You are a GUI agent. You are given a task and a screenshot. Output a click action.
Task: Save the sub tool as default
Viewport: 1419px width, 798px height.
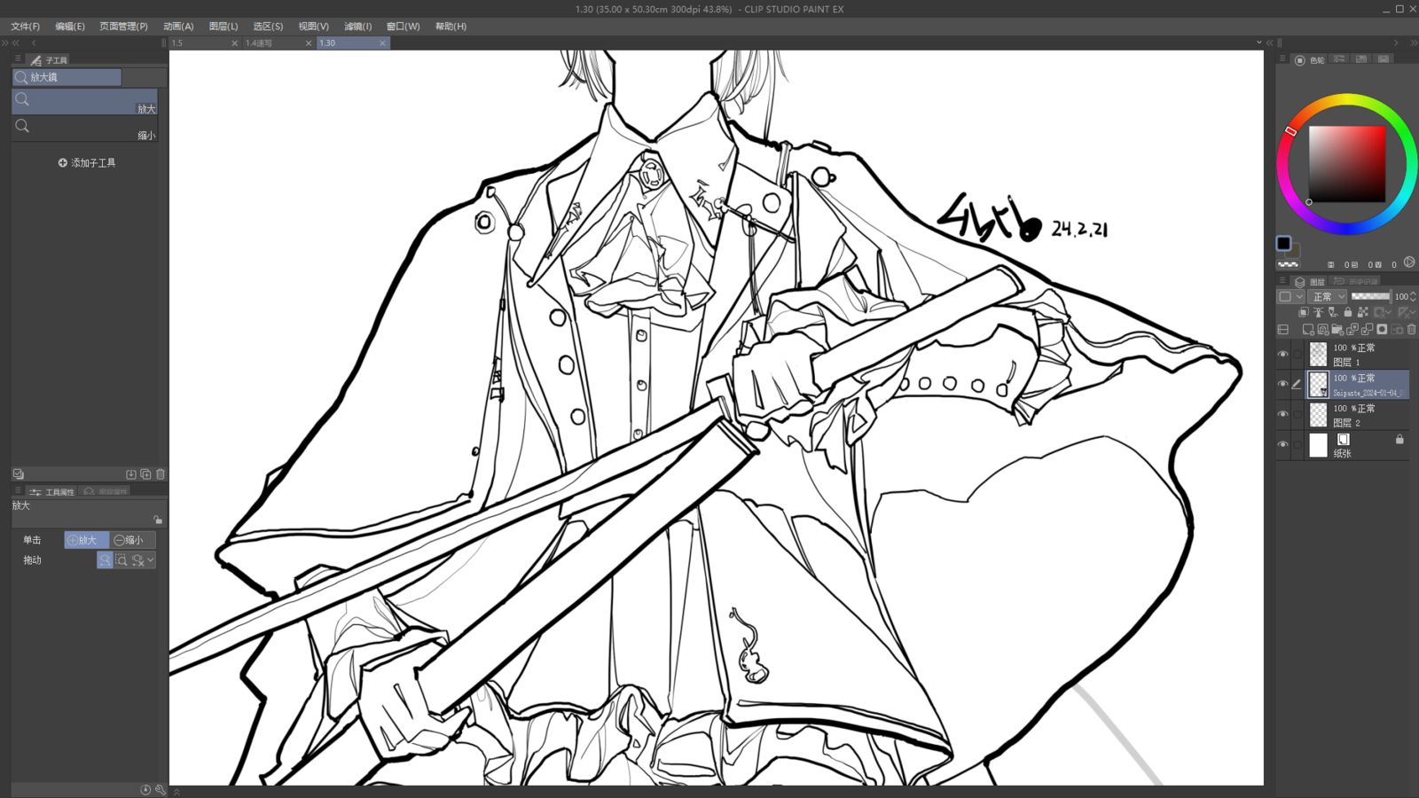point(131,474)
